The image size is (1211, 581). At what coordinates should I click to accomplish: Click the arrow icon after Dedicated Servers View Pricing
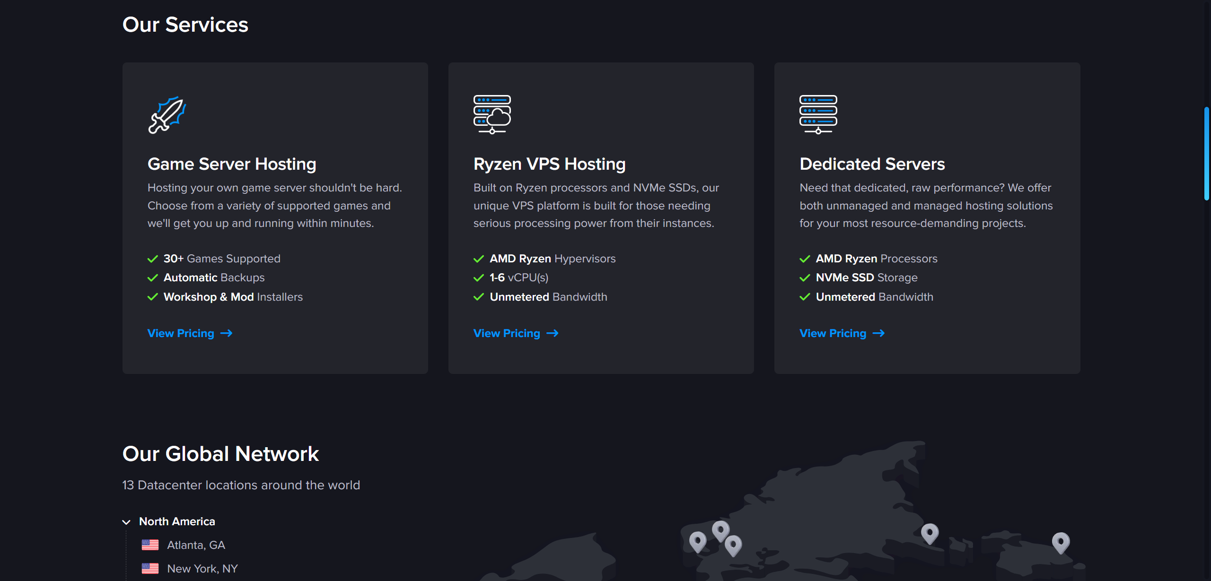[x=878, y=333]
